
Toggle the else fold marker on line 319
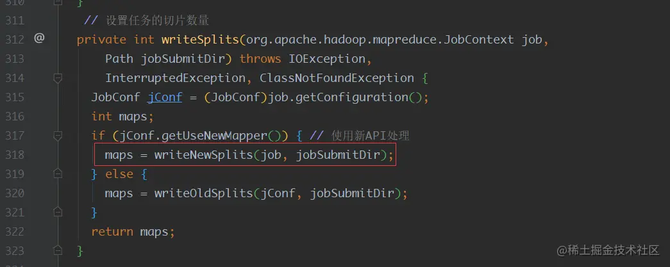(58, 174)
